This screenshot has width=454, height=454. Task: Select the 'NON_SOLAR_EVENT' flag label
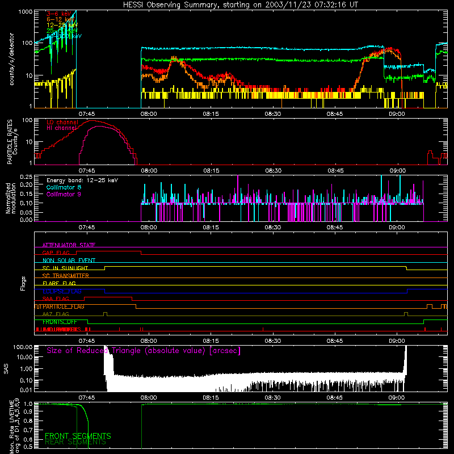click(x=69, y=260)
